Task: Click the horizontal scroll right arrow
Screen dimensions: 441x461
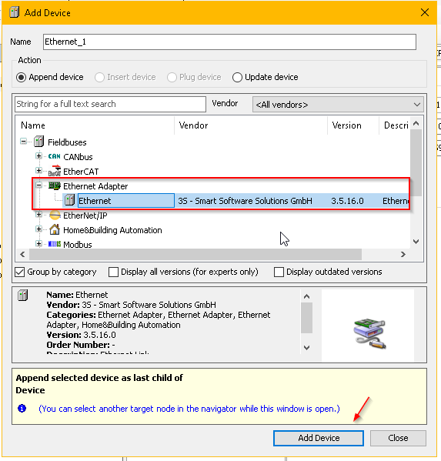Action: point(403,254)
